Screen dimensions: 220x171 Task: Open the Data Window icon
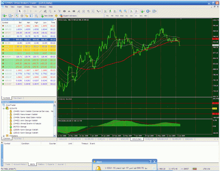tap(22, 16)
